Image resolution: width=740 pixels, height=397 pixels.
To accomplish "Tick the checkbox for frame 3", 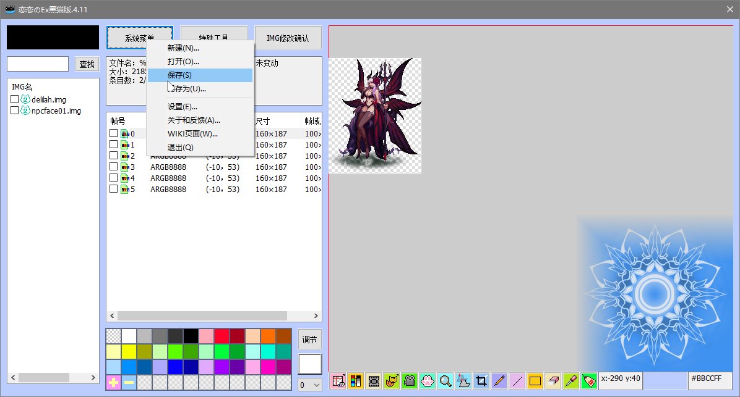I will pos(113,167).
